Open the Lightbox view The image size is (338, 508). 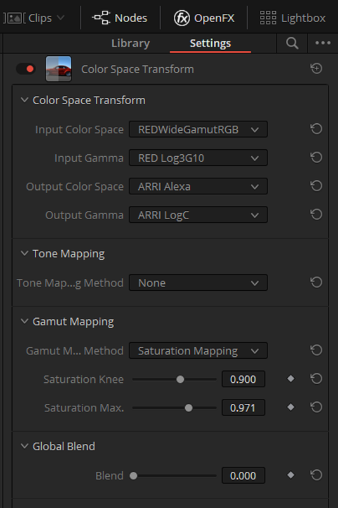(x=292, y=18)
